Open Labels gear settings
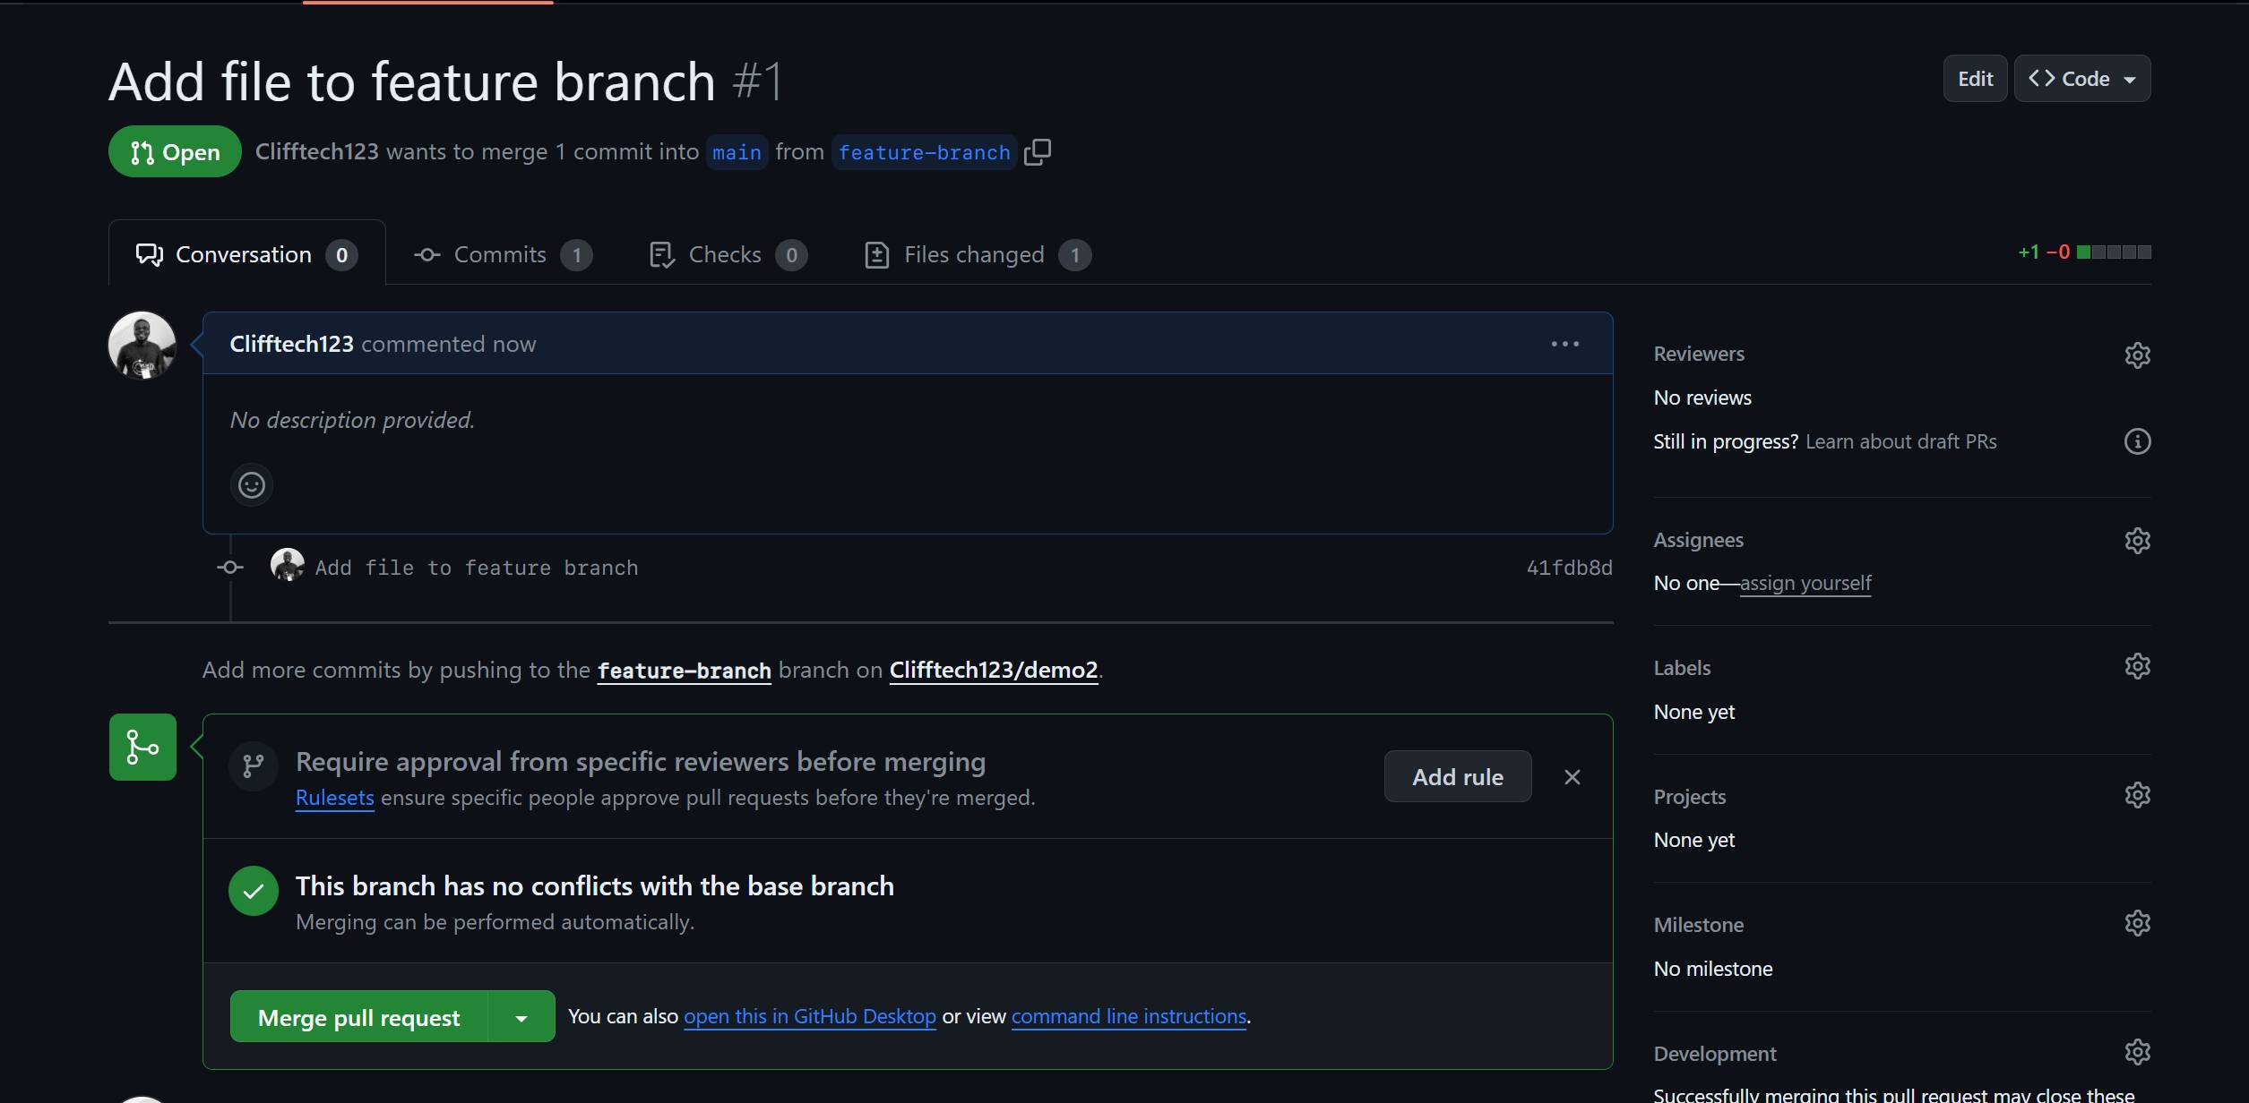 pos(2137,666)
